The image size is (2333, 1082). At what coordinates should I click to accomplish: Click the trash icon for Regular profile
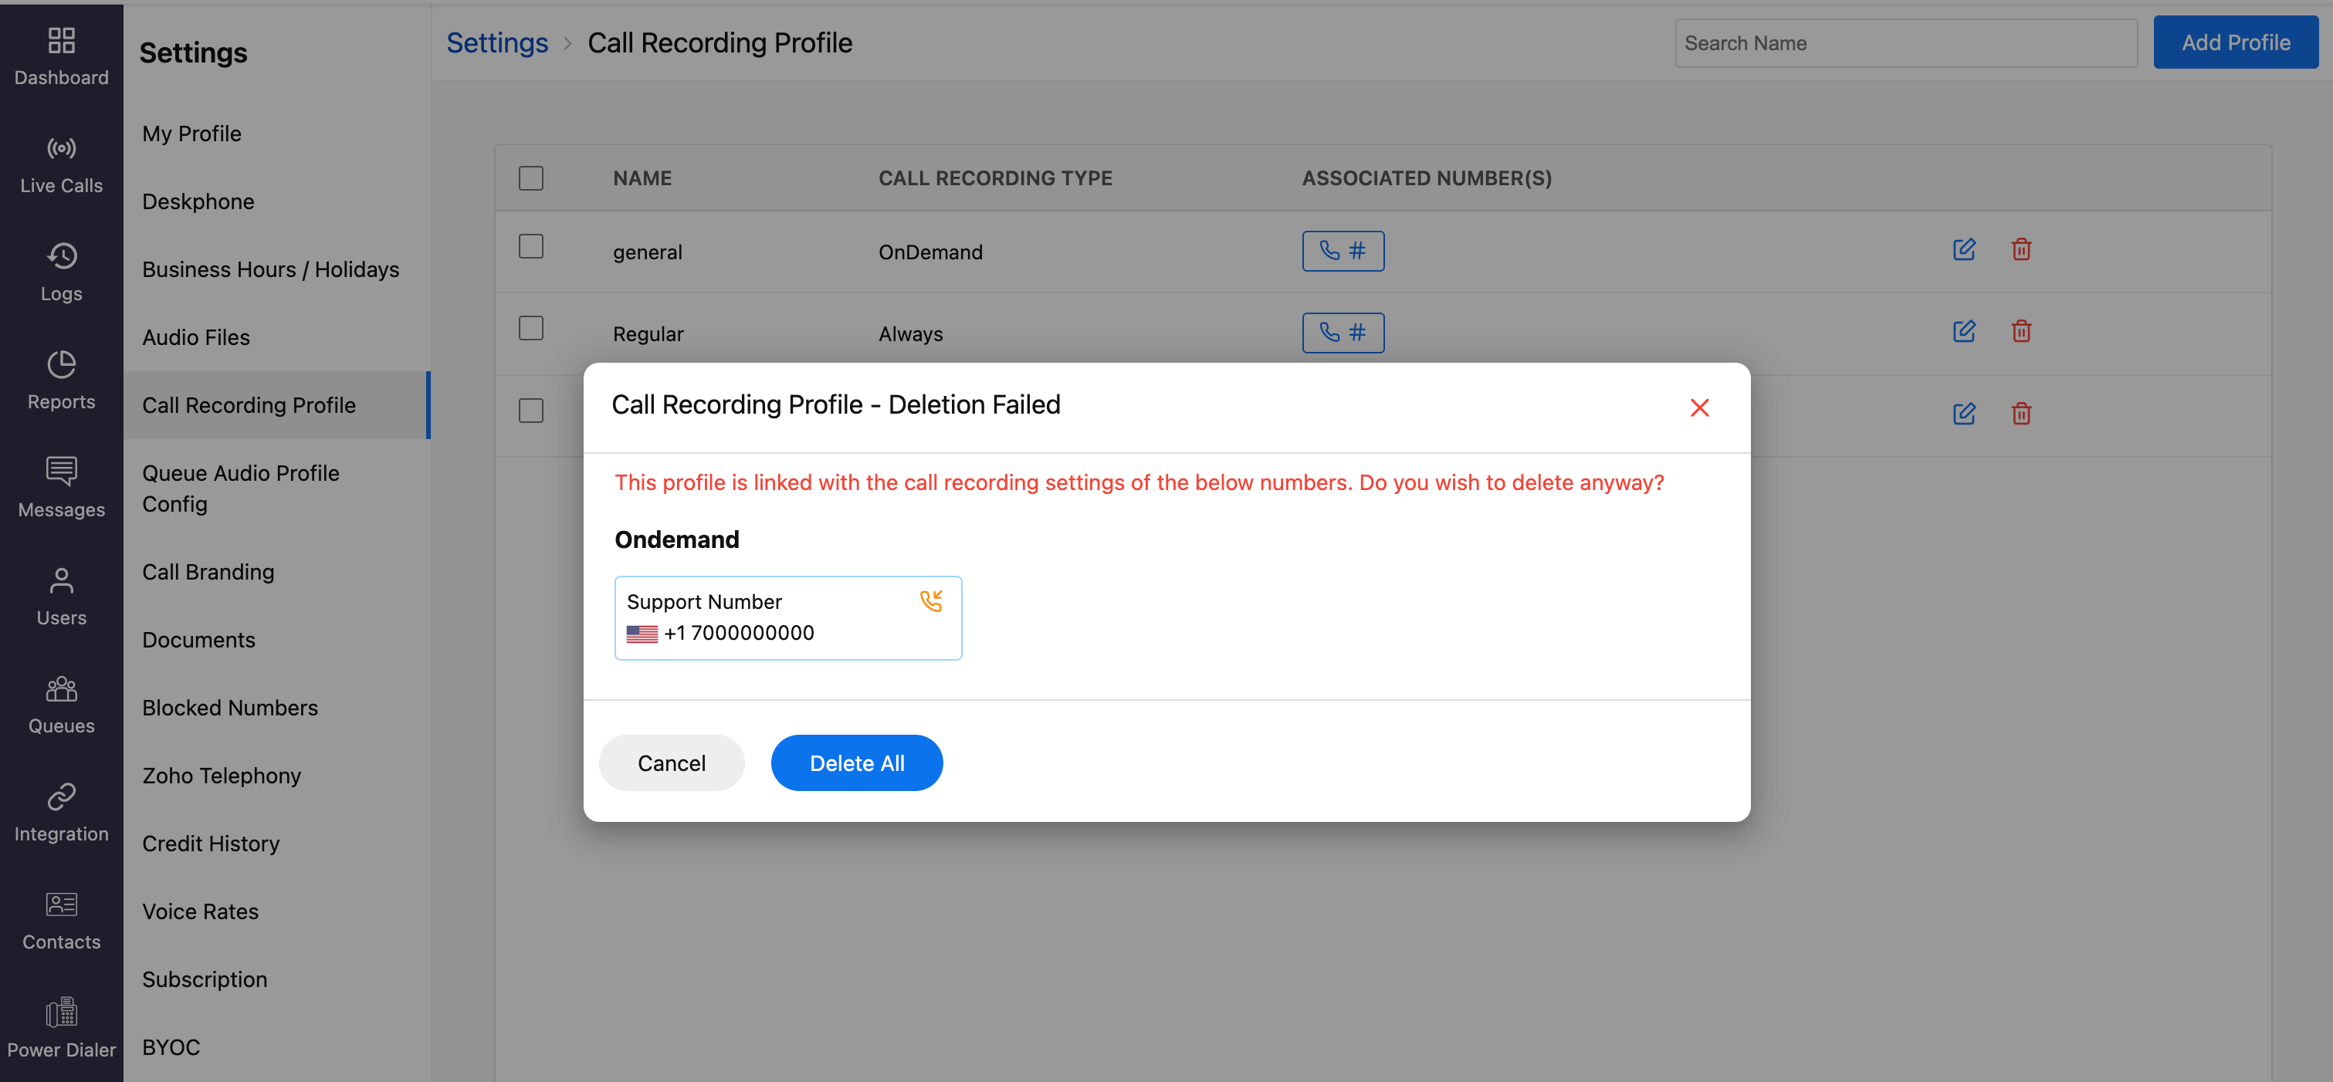(2020, 331)
